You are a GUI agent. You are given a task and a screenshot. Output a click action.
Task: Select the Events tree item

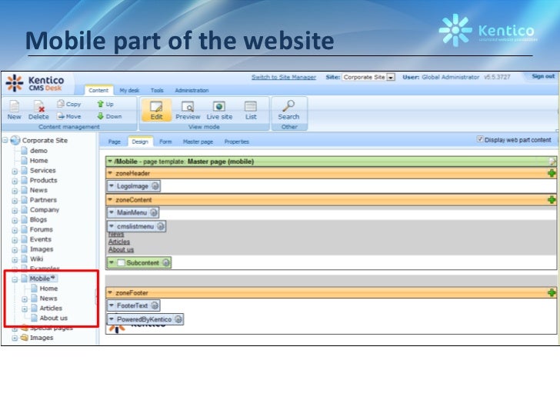coord(40,239)
